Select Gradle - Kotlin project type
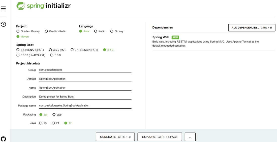 click(46, 31)
